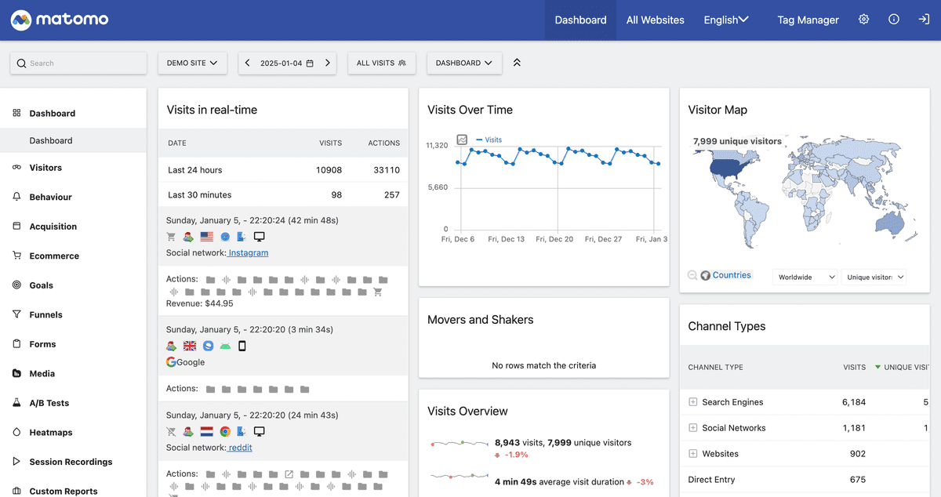Open Tag Manager
Image resolution: width=941 pixels, height=497 pixels.
808,20
